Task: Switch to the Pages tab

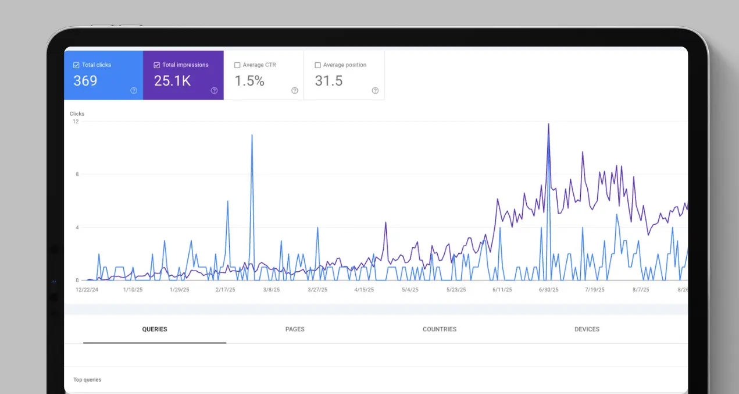Action: click(x=295, y=329)
